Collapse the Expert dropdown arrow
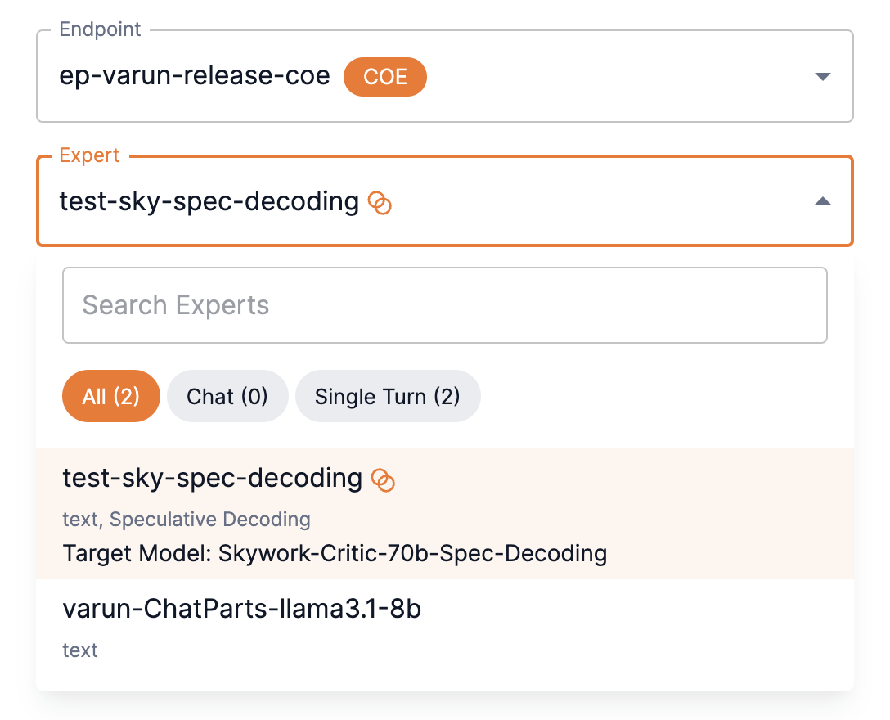The height and width of the screenshot is (720, 890). tap(823, 201)
